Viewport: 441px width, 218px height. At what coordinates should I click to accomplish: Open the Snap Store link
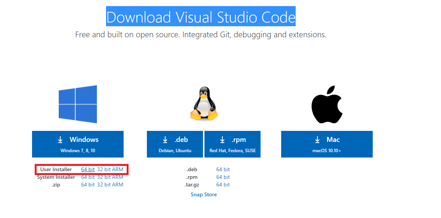[x=204, y=194]
